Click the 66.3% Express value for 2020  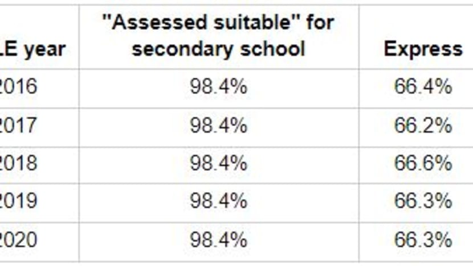(x=423, y=239)
